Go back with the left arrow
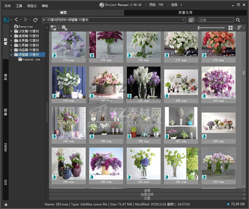Image resolution: width=249 pixels, height=209 pixels. click(x=16, y=20)
